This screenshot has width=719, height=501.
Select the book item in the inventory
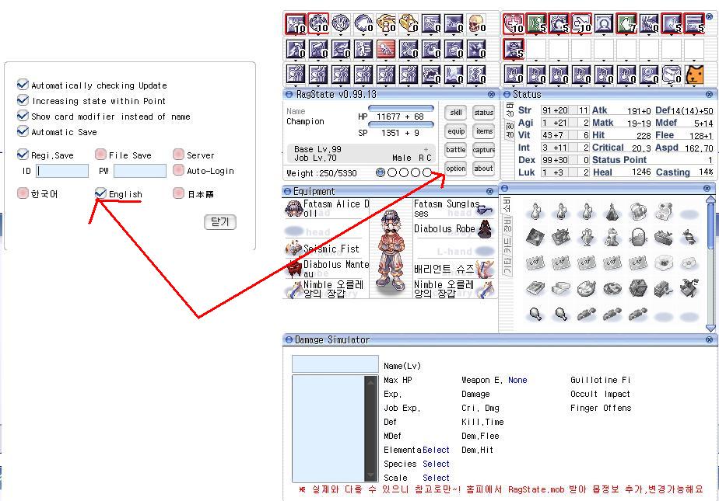click(535, 288)
